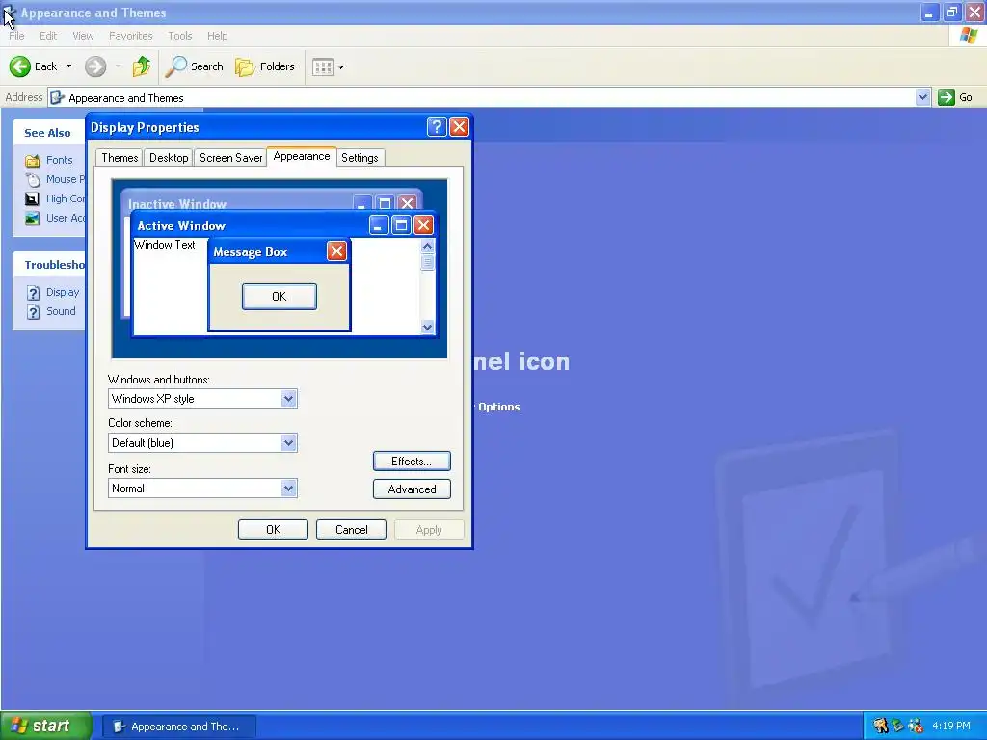This screenshot has height=740, width=987.
Task: Open Windows and buttons style dropdown
Action: [288, 398]
